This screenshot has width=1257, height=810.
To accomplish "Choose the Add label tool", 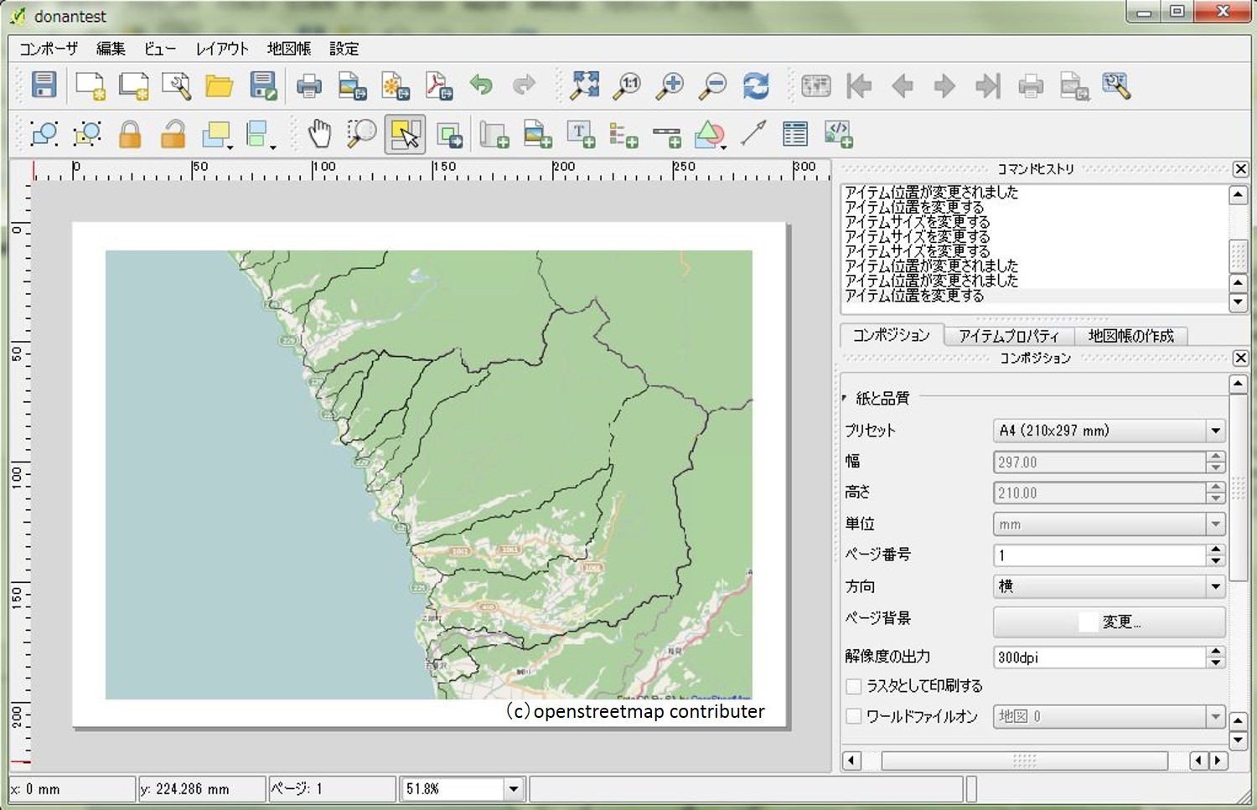I will coord(581,134).
